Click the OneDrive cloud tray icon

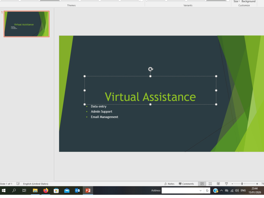pyautogui.click(x=227, y=190)
